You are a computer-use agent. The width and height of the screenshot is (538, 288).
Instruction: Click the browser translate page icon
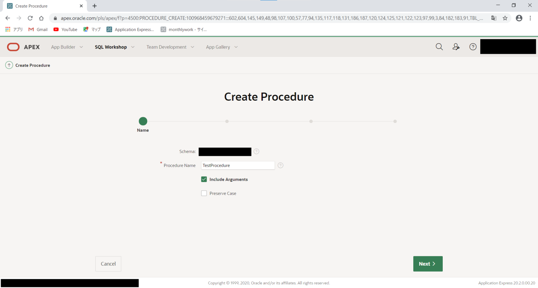(x=494, y=18)
